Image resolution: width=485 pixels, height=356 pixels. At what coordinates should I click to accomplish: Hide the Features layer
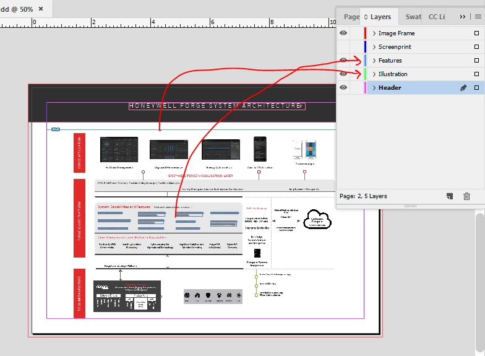pos(343,61)
